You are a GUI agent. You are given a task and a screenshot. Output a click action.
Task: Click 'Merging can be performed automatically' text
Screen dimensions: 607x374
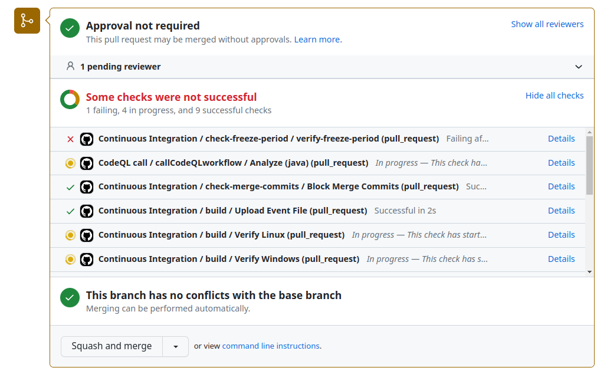pos(168,309)
